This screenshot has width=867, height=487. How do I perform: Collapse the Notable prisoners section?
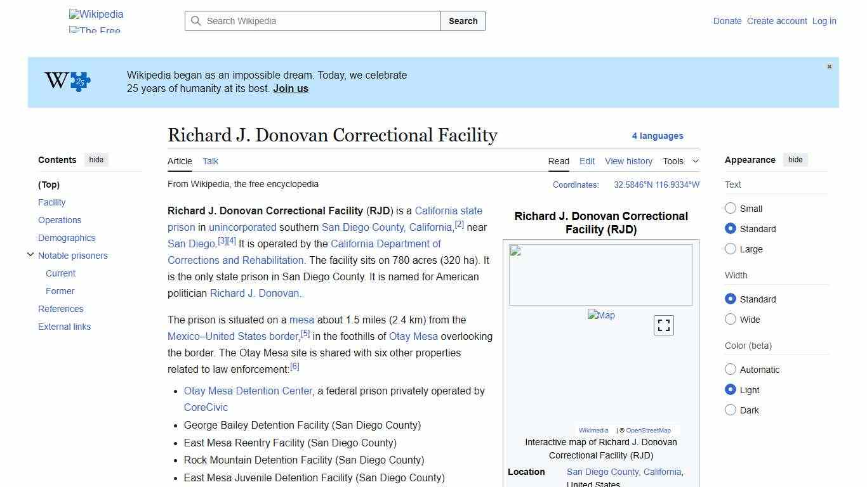click(x=30, y=254)
